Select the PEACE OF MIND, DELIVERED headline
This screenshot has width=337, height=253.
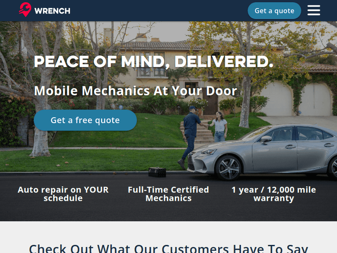point(154,62)
